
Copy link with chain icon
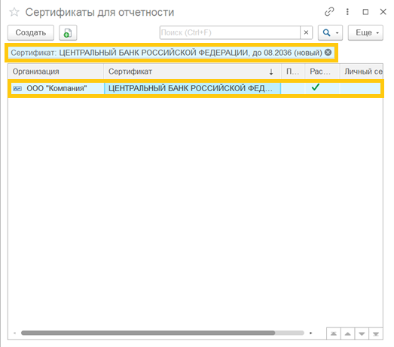(x=329, y=12)
